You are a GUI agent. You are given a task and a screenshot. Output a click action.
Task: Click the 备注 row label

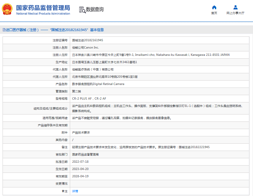click(x=64, y=147)
